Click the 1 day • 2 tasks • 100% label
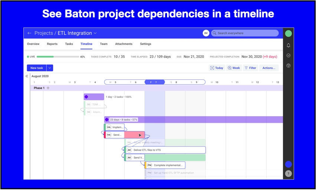Image resolution: width=316 pixels, height=190 pixels. (x=118, y=97)
